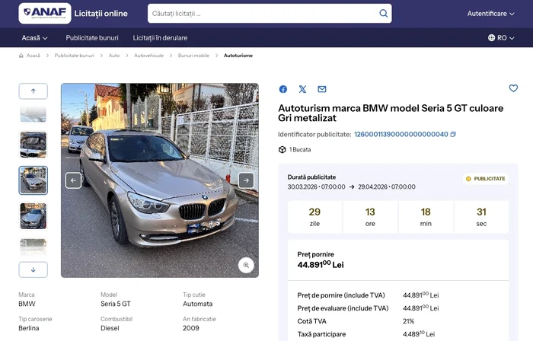Share the listing on X
The width and height of the screenshot is (533, 341).
[x=302, y=89]
